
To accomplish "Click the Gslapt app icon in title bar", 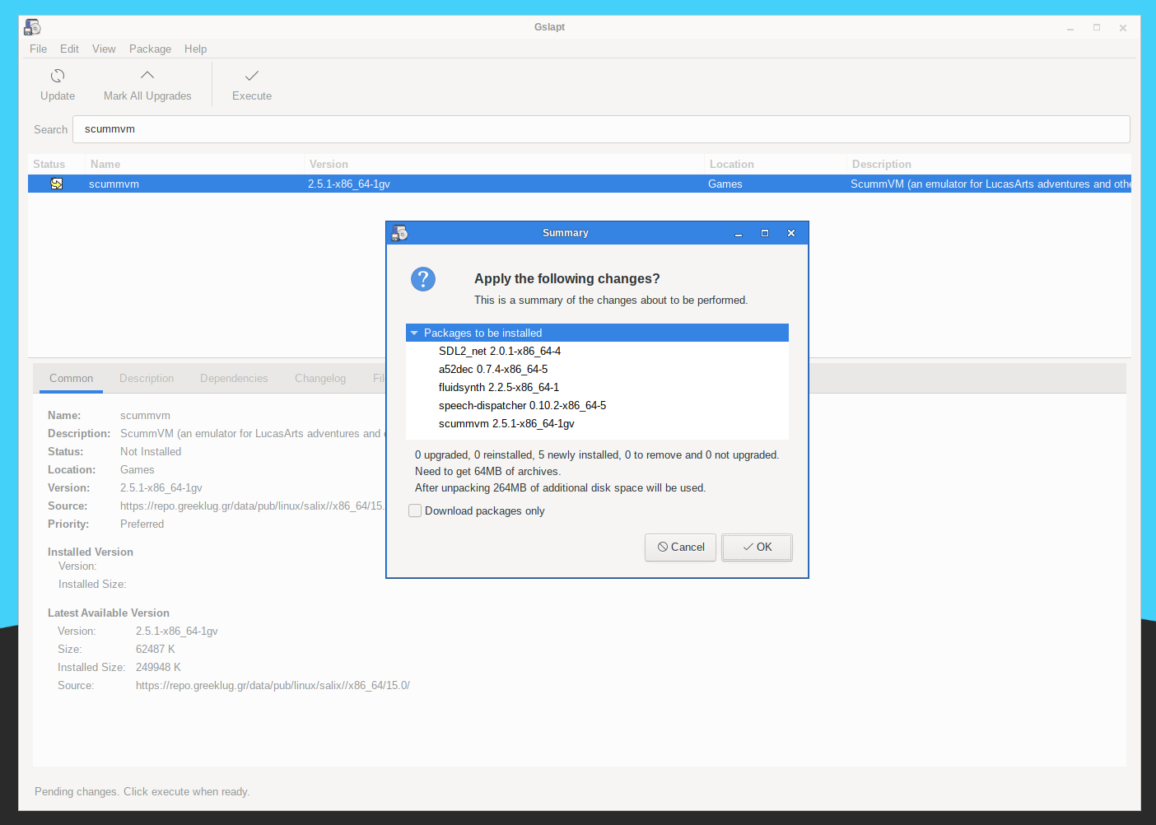I will pos(32,27).
